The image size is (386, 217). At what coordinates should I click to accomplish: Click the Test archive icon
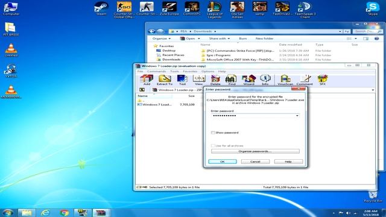[182, 80]
